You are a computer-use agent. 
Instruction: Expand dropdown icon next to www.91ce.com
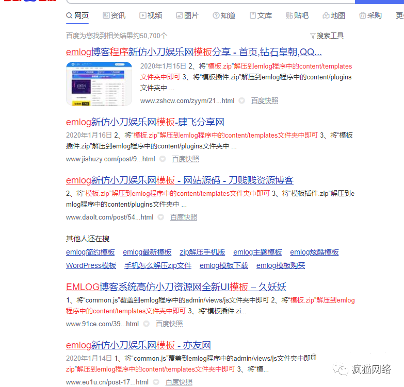tap(147, 324)
